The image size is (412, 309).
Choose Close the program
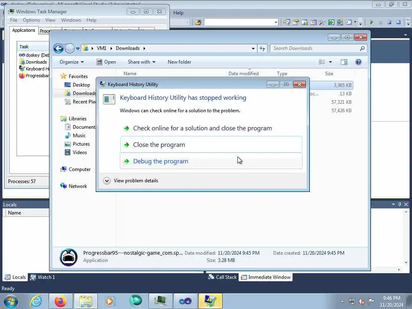pos(211,144)
